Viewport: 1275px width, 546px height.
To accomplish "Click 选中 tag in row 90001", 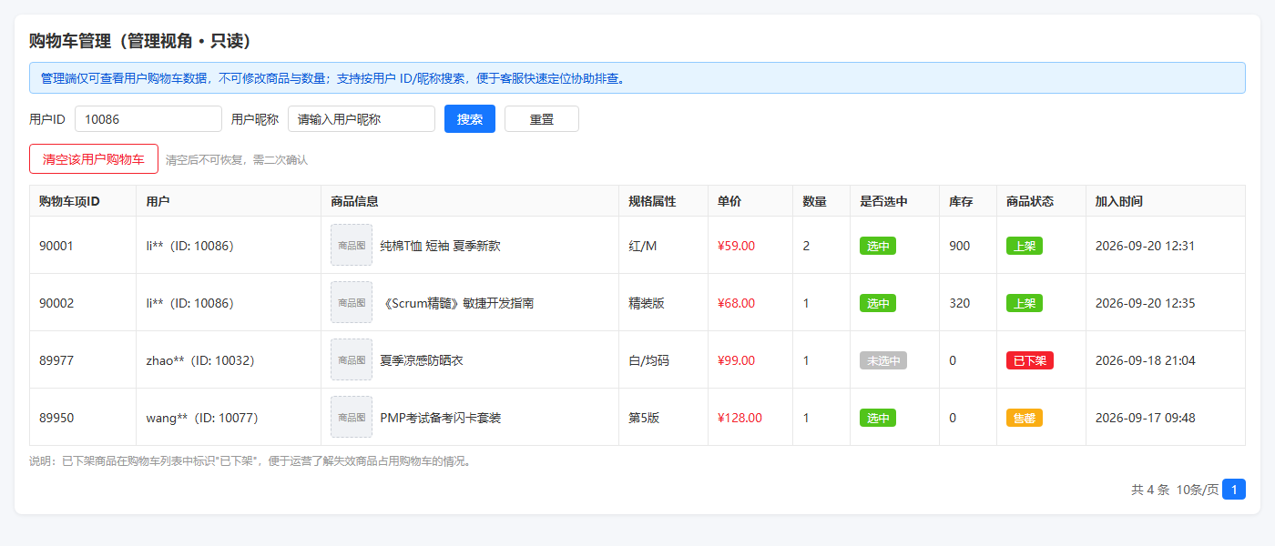I will pos(878,246).
